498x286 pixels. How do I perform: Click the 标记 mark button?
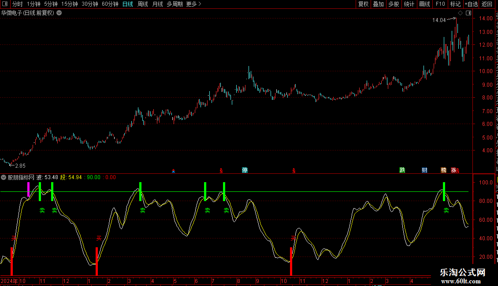(455, 4)
